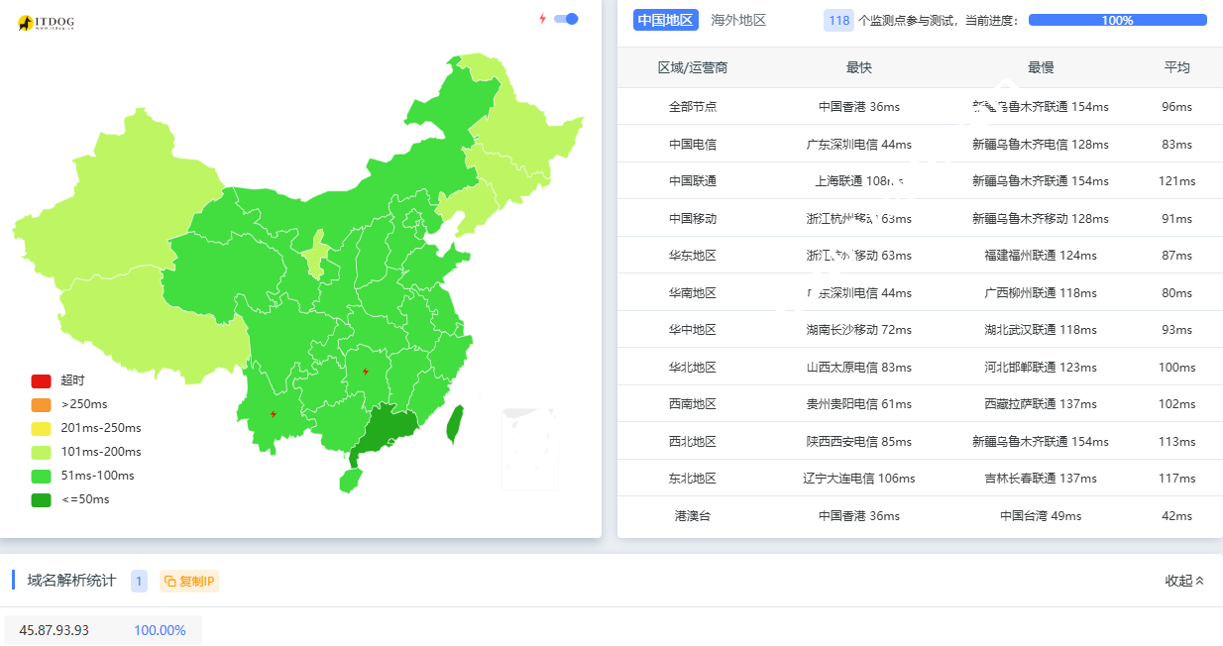This screenshot has width=1223, height=646.
Task: Click 山西太原电信 83ms cell
Action: (859, 367)
